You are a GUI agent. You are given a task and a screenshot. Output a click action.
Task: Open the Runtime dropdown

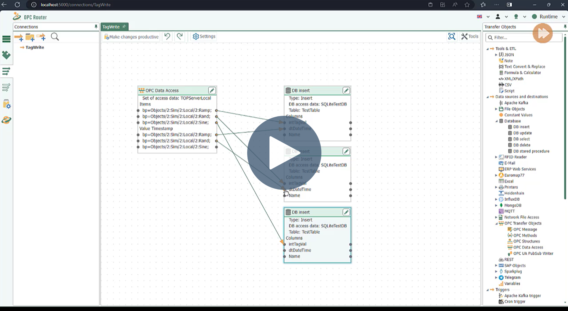click(x=564, y=17)
